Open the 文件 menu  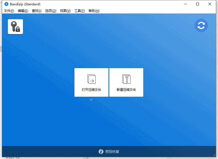[9, 11]
